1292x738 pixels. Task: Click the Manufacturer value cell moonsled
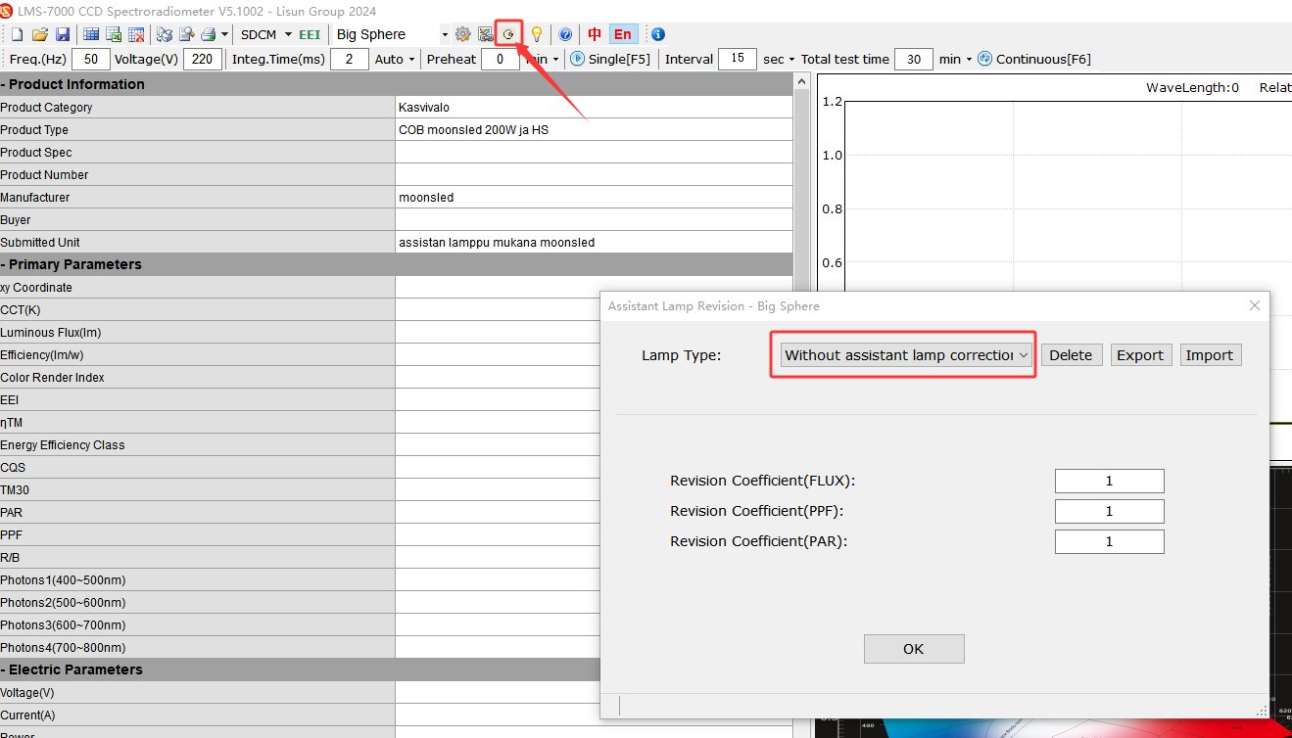594,198
